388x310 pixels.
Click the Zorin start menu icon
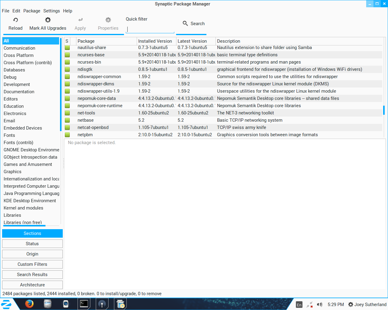pos(6,304)
